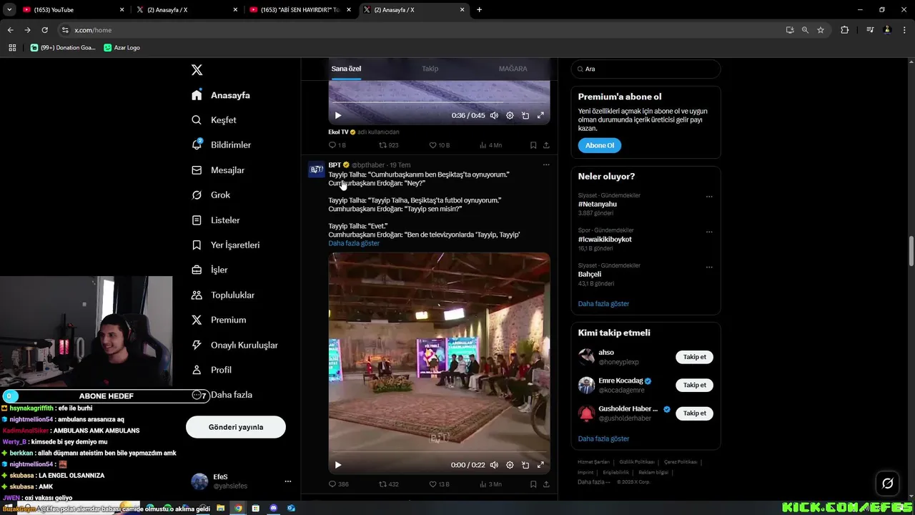
Task: Click Daha fazla göster in BPT post
Action: tap(354, 243)
